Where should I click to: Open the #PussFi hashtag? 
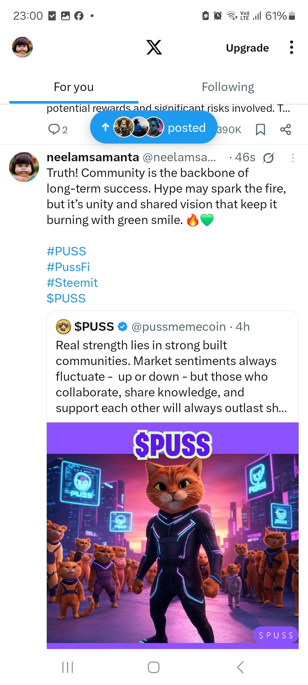coord(68,267)
